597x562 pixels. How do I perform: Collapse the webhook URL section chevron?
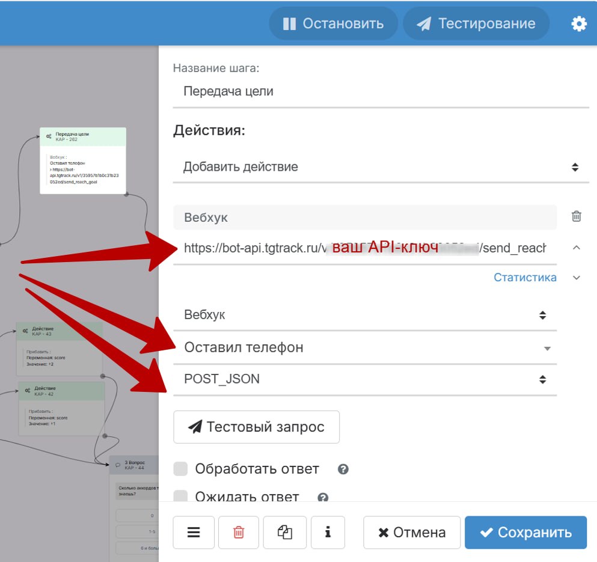coord(577,248)
